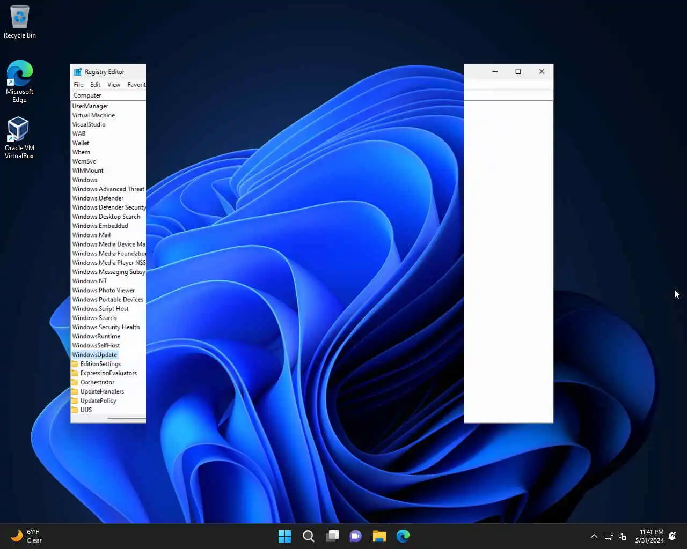Select the UpdateHandlers folder key

[x=102, y=391]
